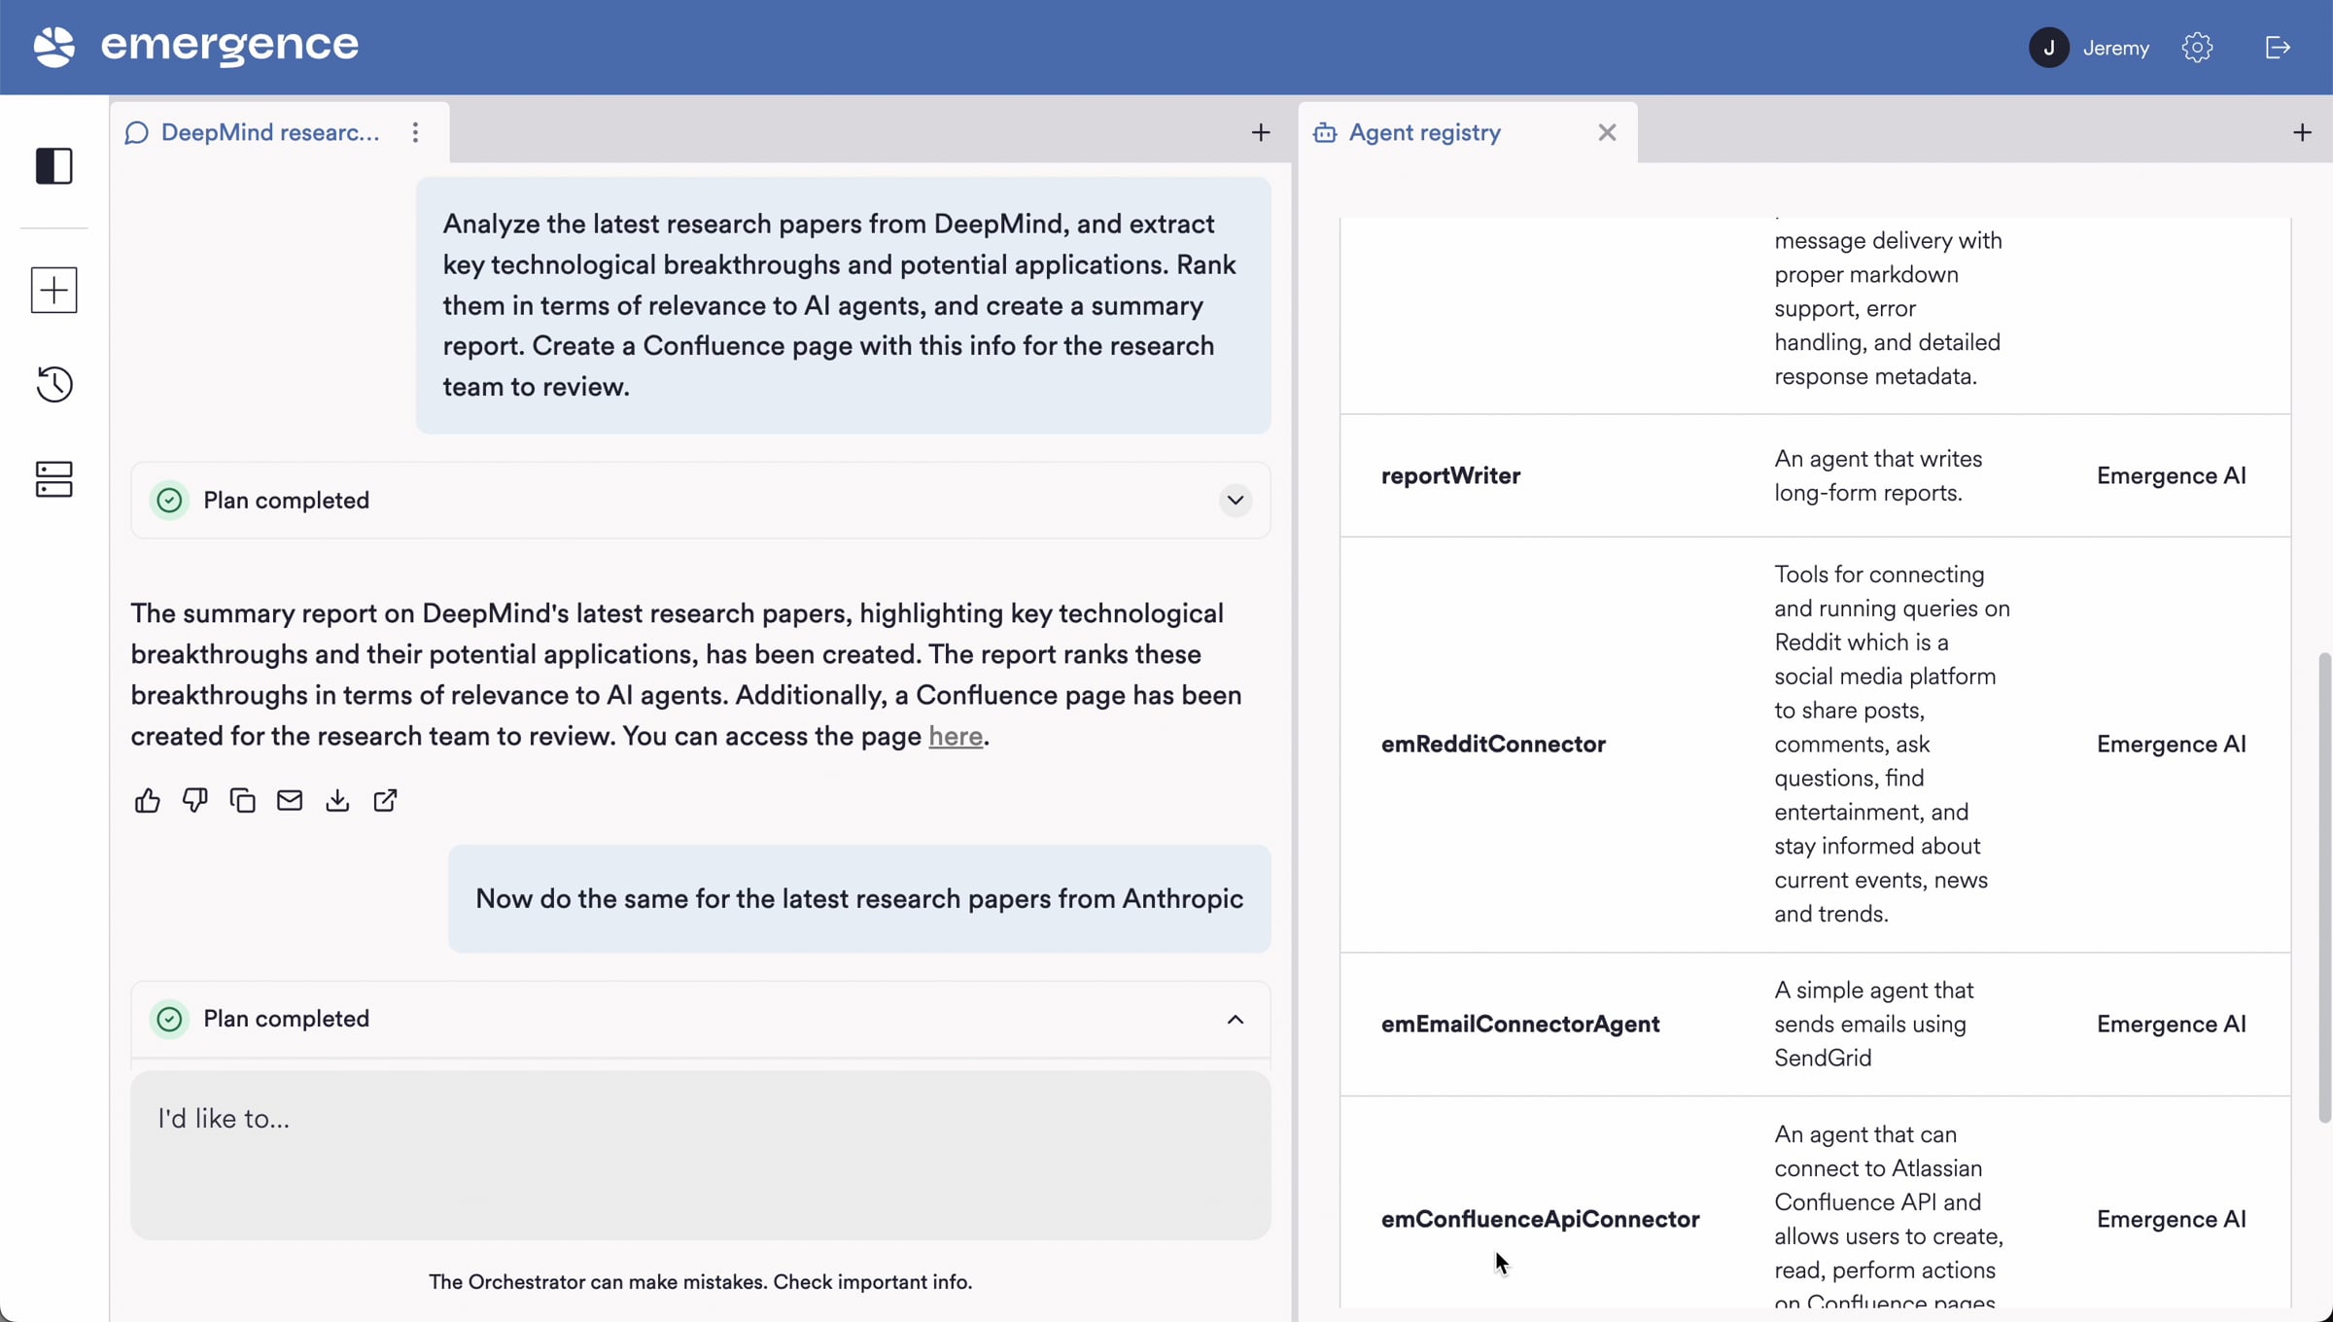Collapse the second Plan completed section

[1235, 1019]
